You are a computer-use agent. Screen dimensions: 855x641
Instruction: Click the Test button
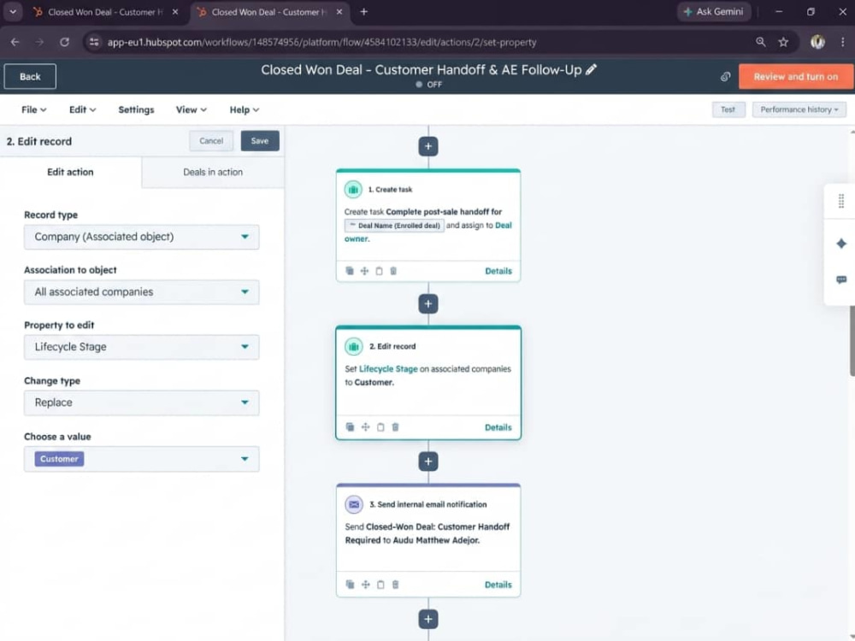(x=728, y=109)
